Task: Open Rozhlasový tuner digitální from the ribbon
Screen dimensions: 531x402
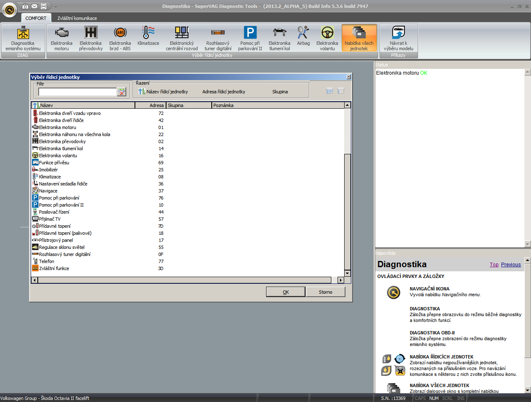Action: pyautogui.click(x=218, y=38)
